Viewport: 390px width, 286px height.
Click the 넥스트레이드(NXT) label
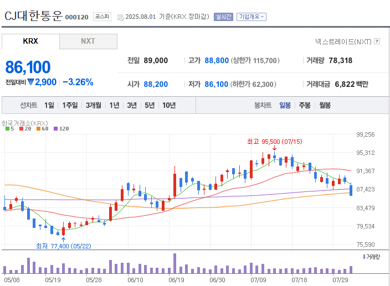point(343,41)
